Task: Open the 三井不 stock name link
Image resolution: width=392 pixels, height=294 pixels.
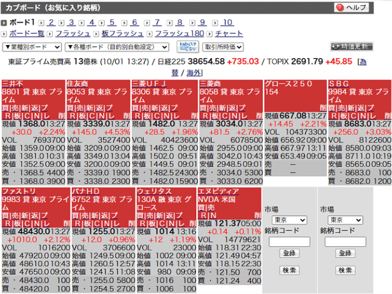Action: [12, 84]
